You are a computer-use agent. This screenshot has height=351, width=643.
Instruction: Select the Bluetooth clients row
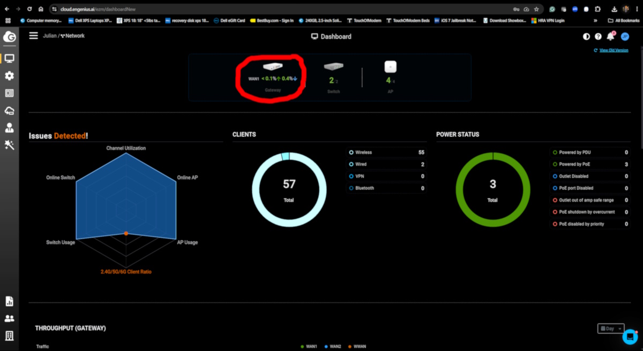[386, 188]
